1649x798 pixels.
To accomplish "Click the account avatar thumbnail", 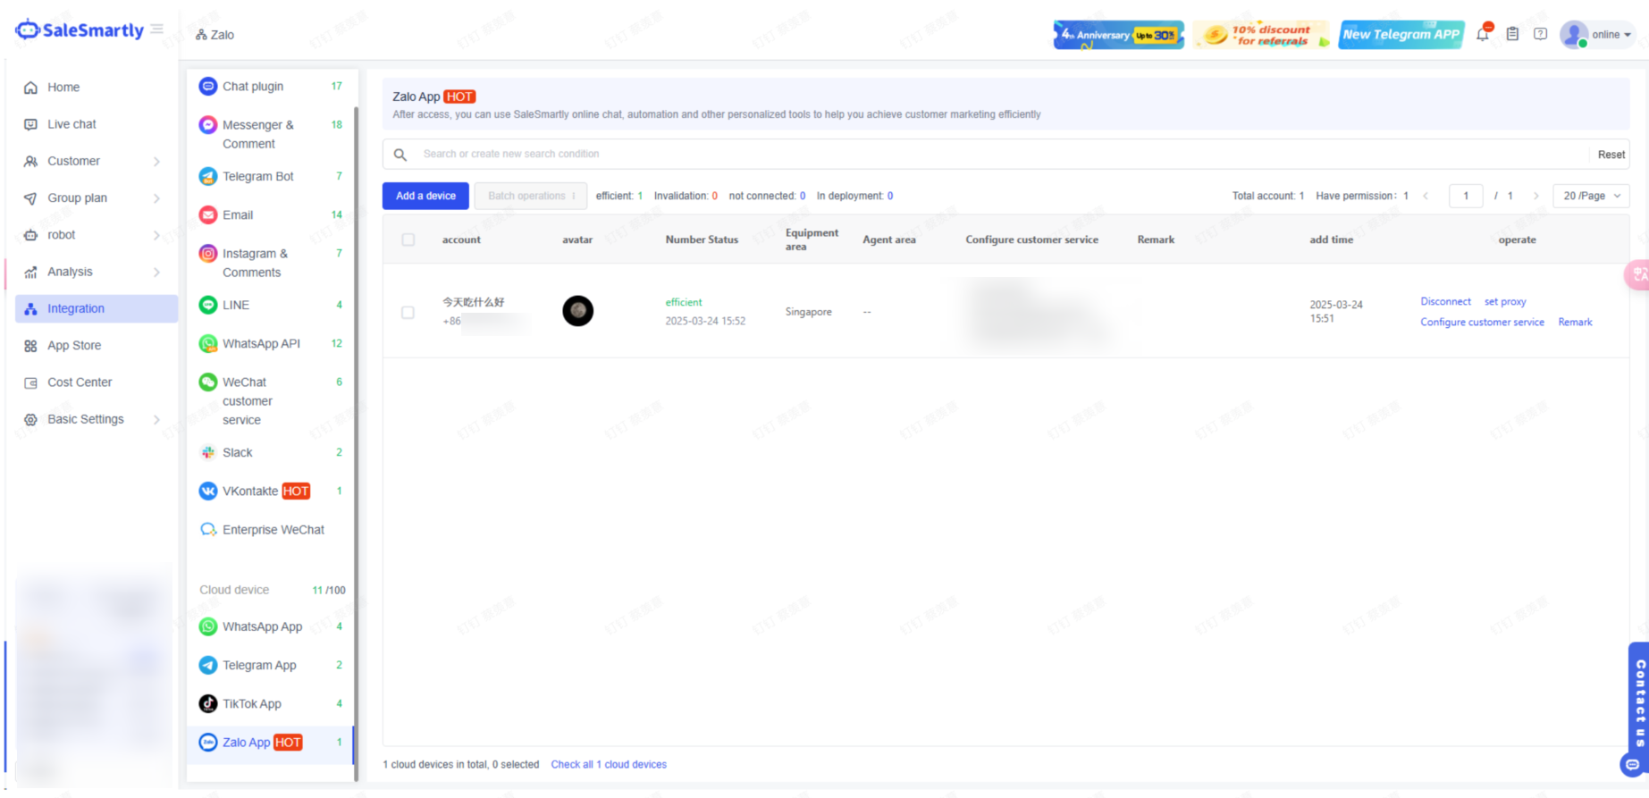I will point(578,311).
